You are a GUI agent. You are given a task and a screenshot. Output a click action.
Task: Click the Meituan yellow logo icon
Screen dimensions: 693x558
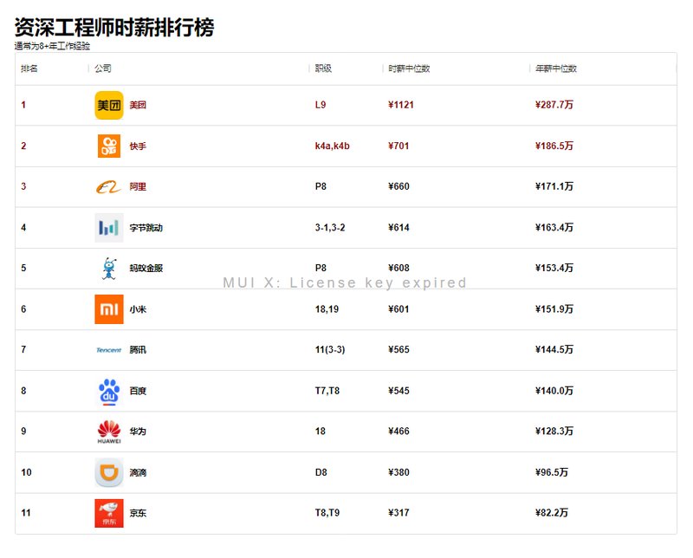[109, 105]
